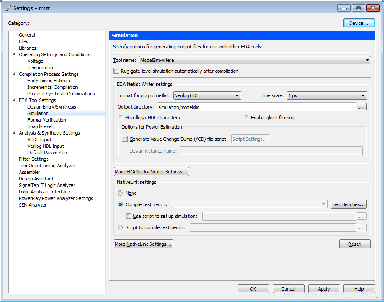Open the Time scale dropdown
Image resolution: width=384 pixels, height=302 pixels.
[327, 95]
